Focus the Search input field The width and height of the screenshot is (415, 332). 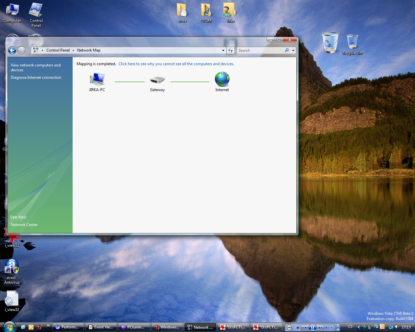260,50
